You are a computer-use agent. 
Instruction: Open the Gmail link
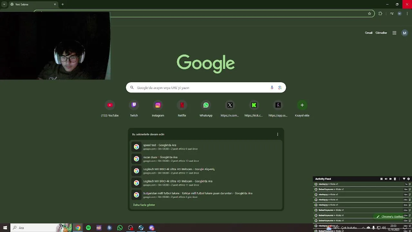tap(369, 33)
